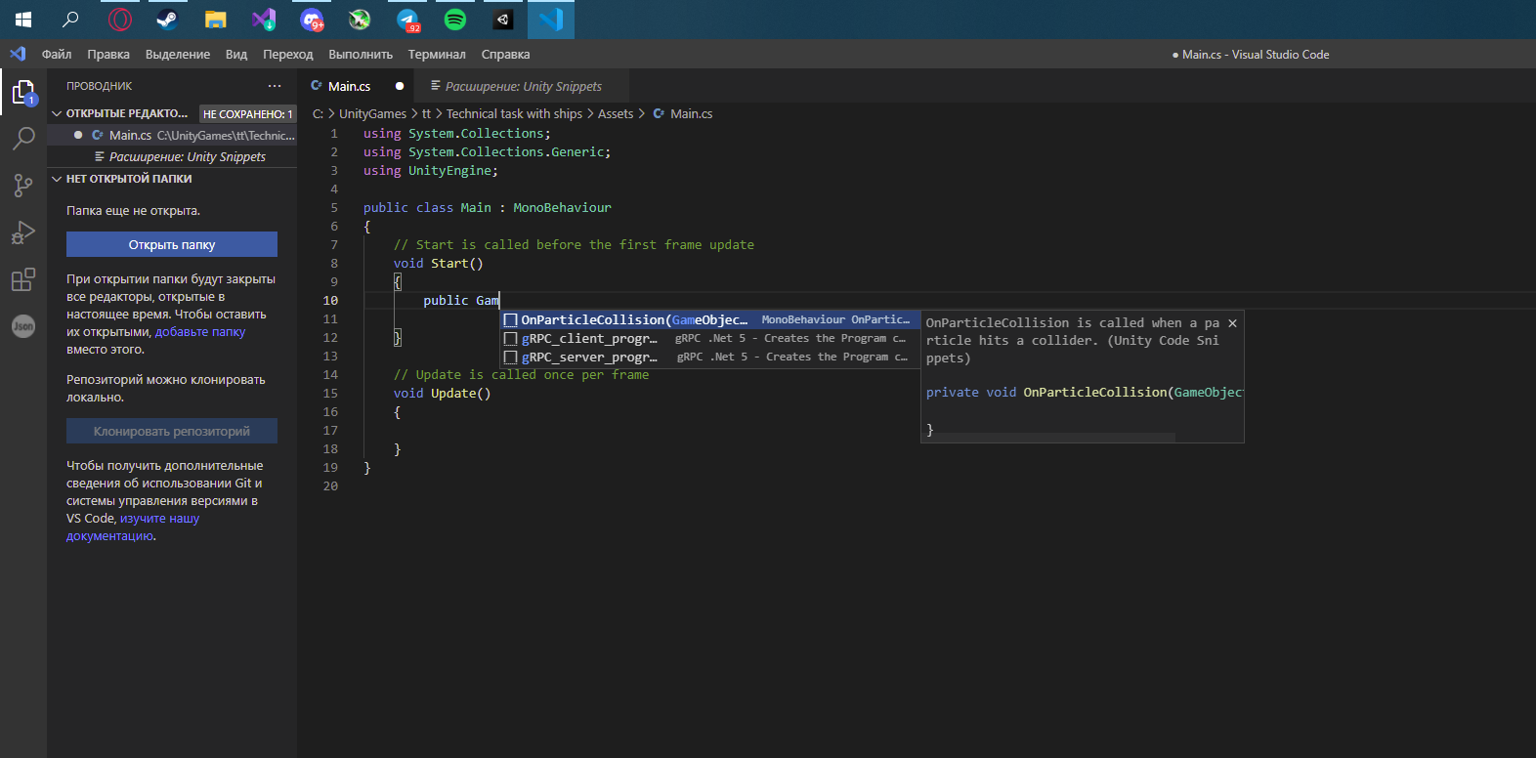Open Steam from the taskbar
1536x758 pixels.
[x=167, y=20]
